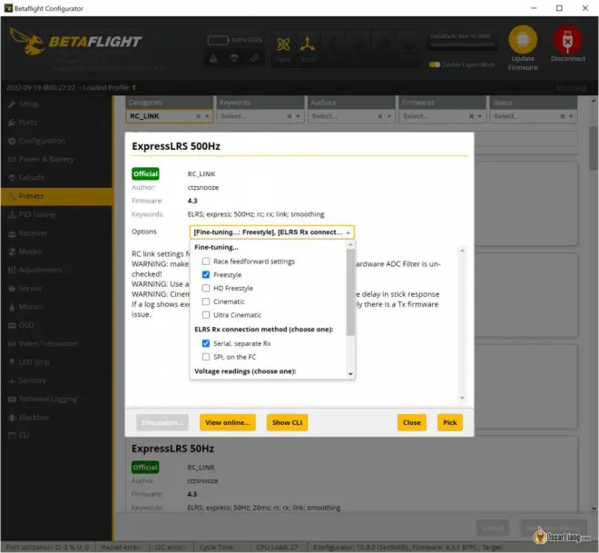The image size is (599, 553).
Task: Click the Show CLI button
Action: (288, 422)
